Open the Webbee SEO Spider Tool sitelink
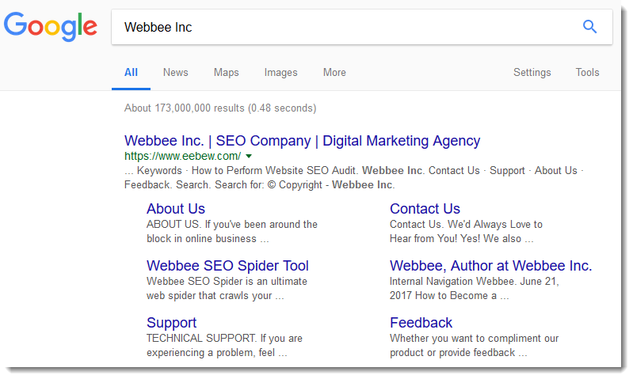Screen dimensions: 633x379 click(x=227, y=266)
